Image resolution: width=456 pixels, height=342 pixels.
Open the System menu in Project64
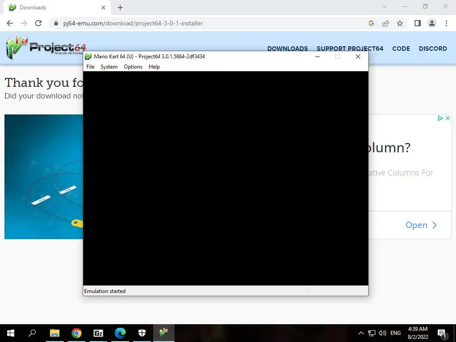(109, 67)
